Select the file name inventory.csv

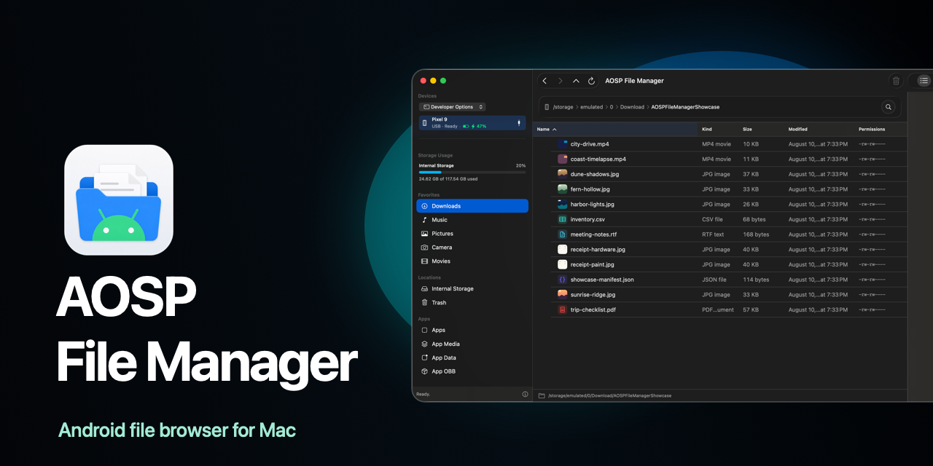click(587, 219)
